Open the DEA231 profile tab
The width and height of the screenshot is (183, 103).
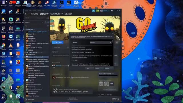click(68, 14)
